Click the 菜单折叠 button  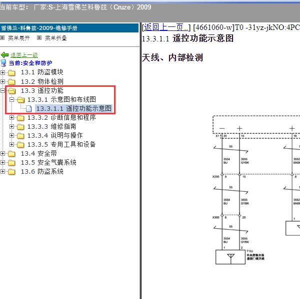(x=56, y=38)
